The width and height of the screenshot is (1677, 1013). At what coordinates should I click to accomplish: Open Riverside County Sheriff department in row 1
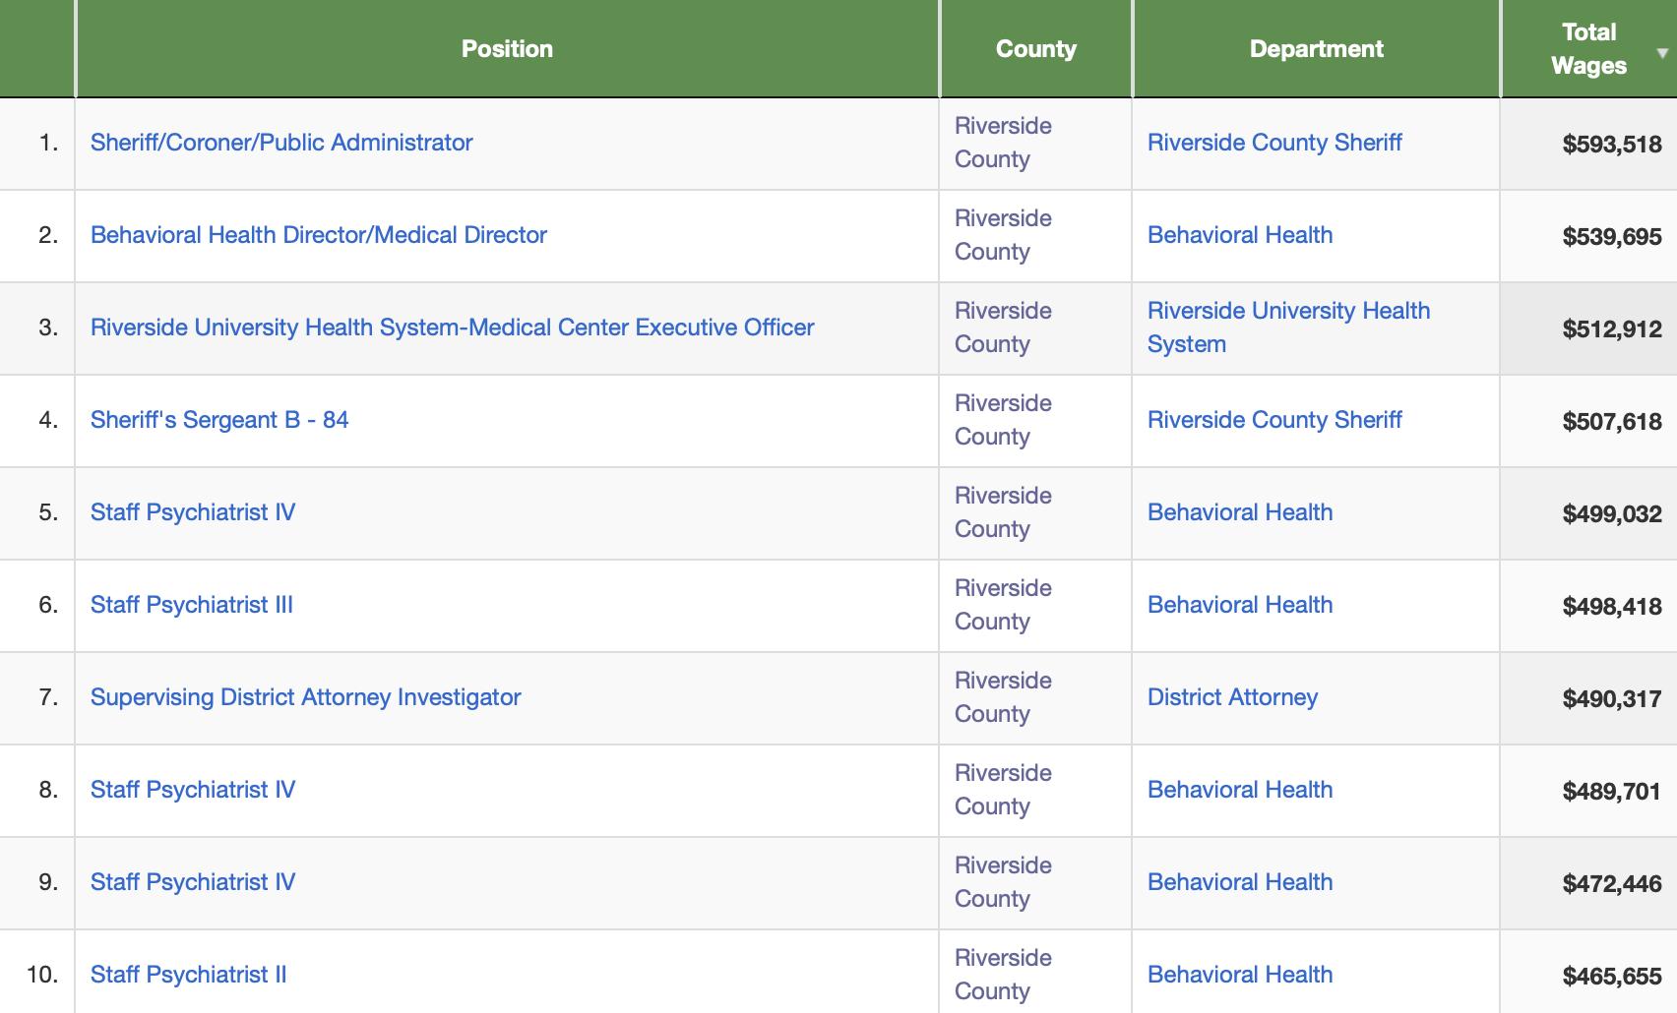(x=1274, y=143)
